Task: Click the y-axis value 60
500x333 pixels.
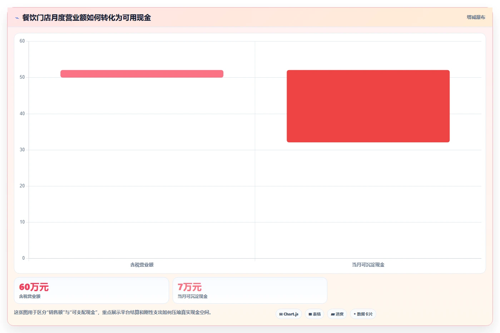Action: point(22,41)
